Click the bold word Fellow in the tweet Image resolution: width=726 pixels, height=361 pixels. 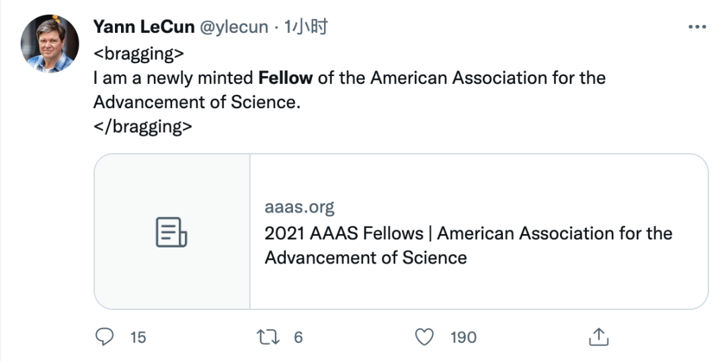click(x=285, y=78)
